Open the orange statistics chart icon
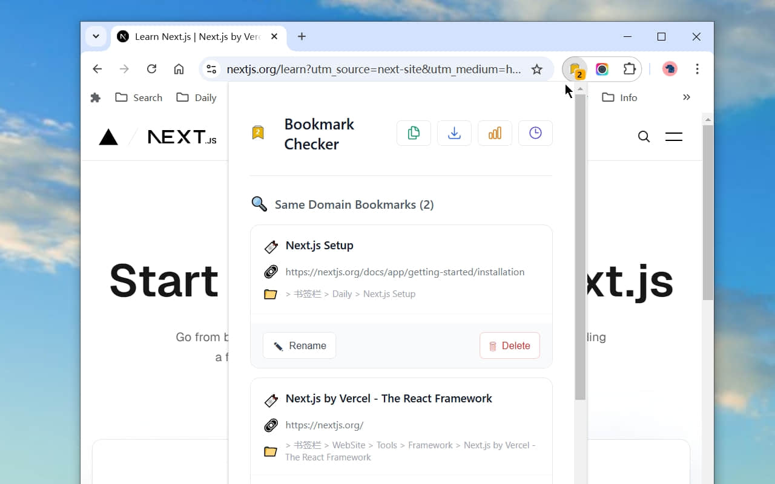Image resolution: width=775 pixels, height=484 pixels. click(495, 133)
